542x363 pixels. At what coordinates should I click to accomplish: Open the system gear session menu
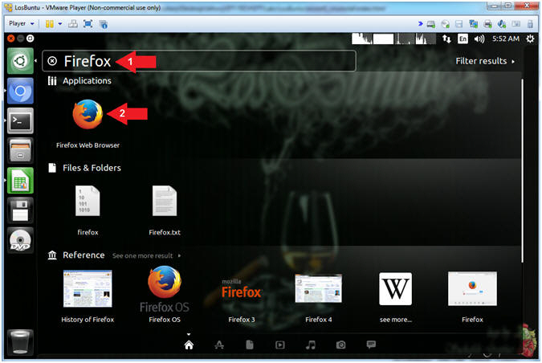[530, 39]
